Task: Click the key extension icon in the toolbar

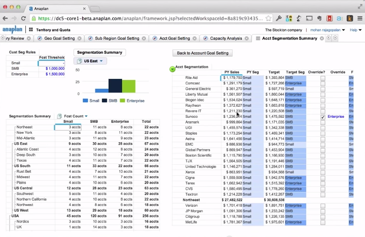Action: 279,18
